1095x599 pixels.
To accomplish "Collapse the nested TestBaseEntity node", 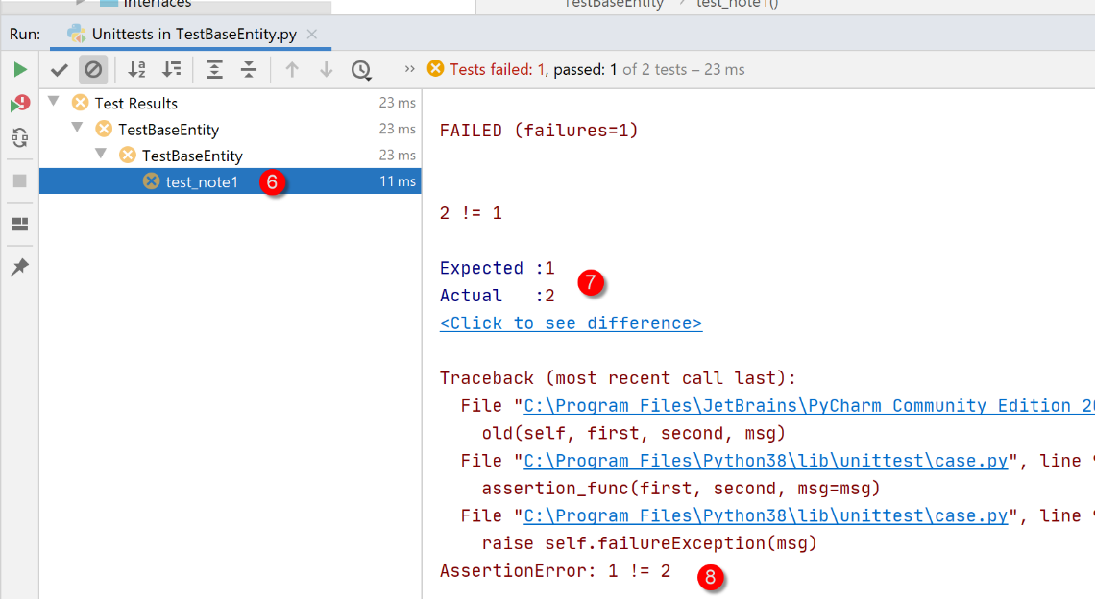I will 101,154.
